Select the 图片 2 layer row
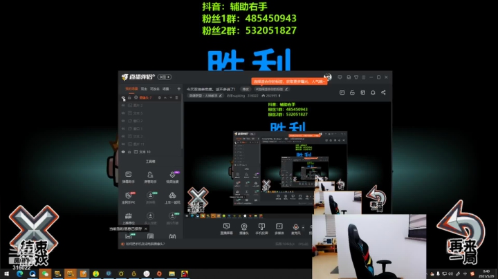 (150, 105)
